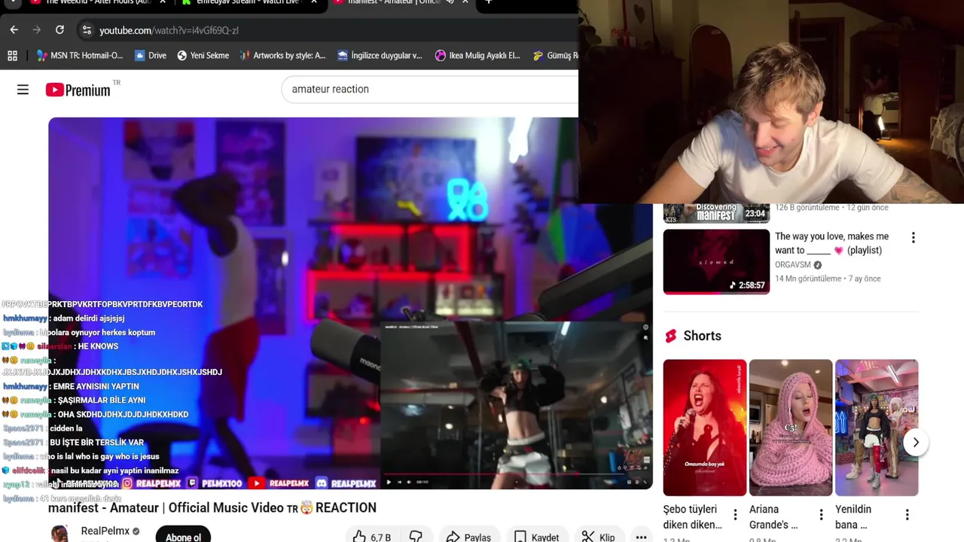Viewport: 964px width, 542px height.
Task: Open İngilizce duygular bookmark
Action: (380, 55)
